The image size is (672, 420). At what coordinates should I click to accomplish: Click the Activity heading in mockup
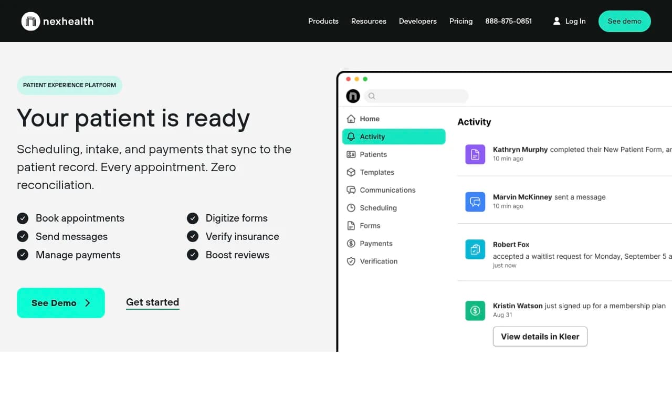click(x=474, y=122)
